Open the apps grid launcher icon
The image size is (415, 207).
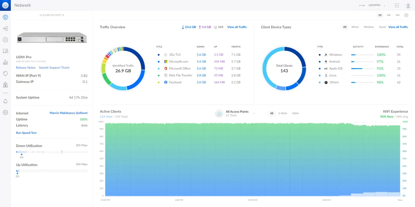point(397,5)
